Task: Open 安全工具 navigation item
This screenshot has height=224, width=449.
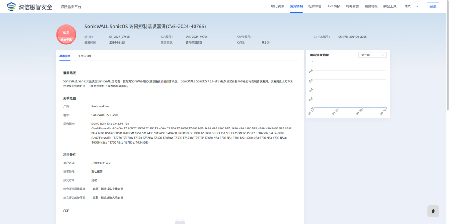Action: 390,6
